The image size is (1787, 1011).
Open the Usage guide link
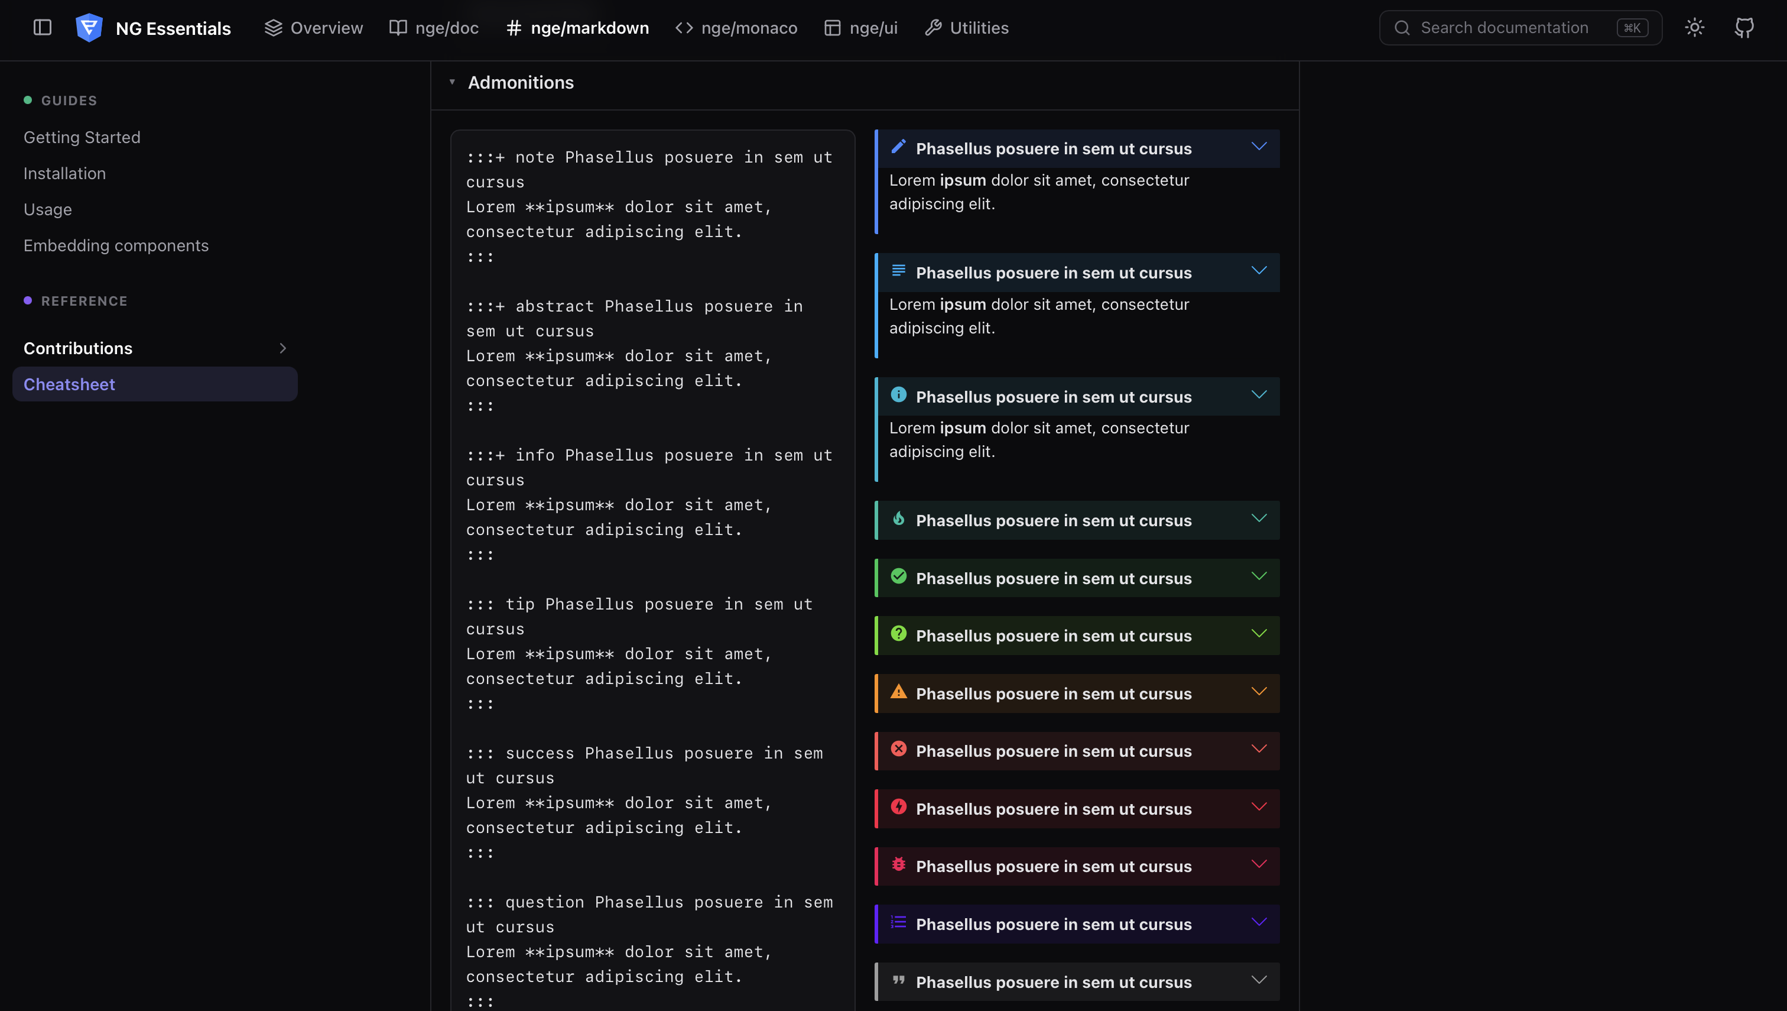48,210
